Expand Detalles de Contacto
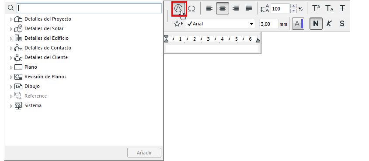The height and width of the screenshot is (161, 369). (x=11, y=49)
